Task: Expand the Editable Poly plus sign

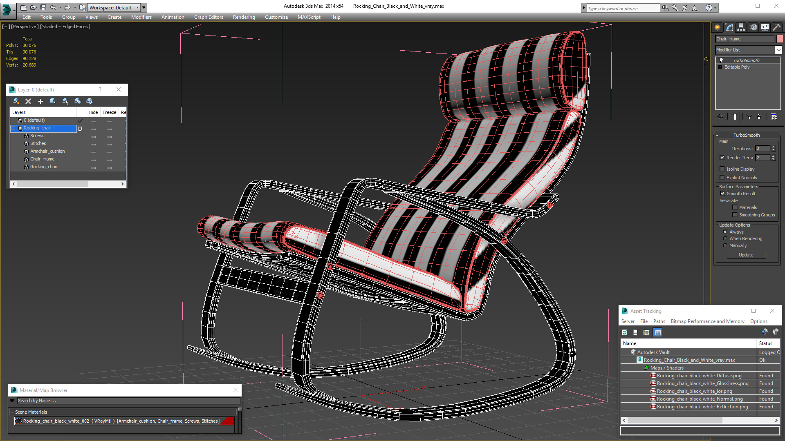Action: coord(720,67)
